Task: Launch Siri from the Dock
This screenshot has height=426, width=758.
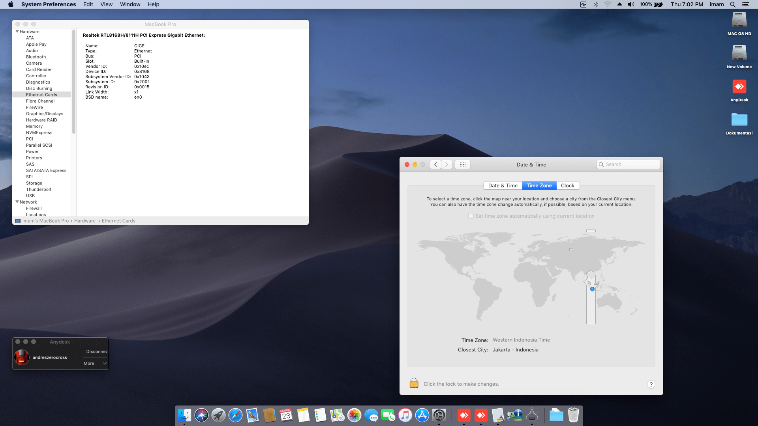Action: click(x=201, y=415)
